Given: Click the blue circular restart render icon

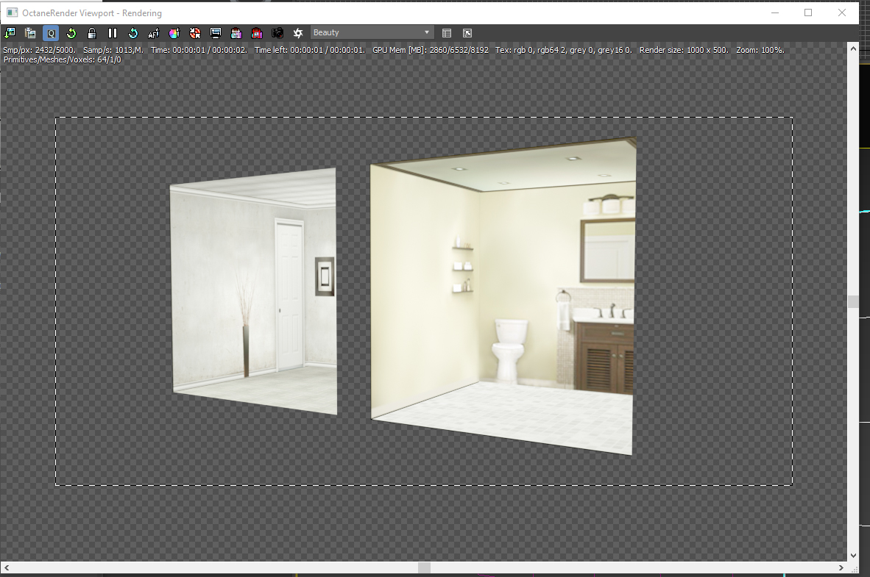Looking at the screenshot, I should [x=133, y=33].
